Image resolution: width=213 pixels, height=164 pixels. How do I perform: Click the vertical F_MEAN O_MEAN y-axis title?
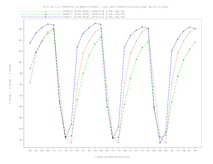[10, 84]
